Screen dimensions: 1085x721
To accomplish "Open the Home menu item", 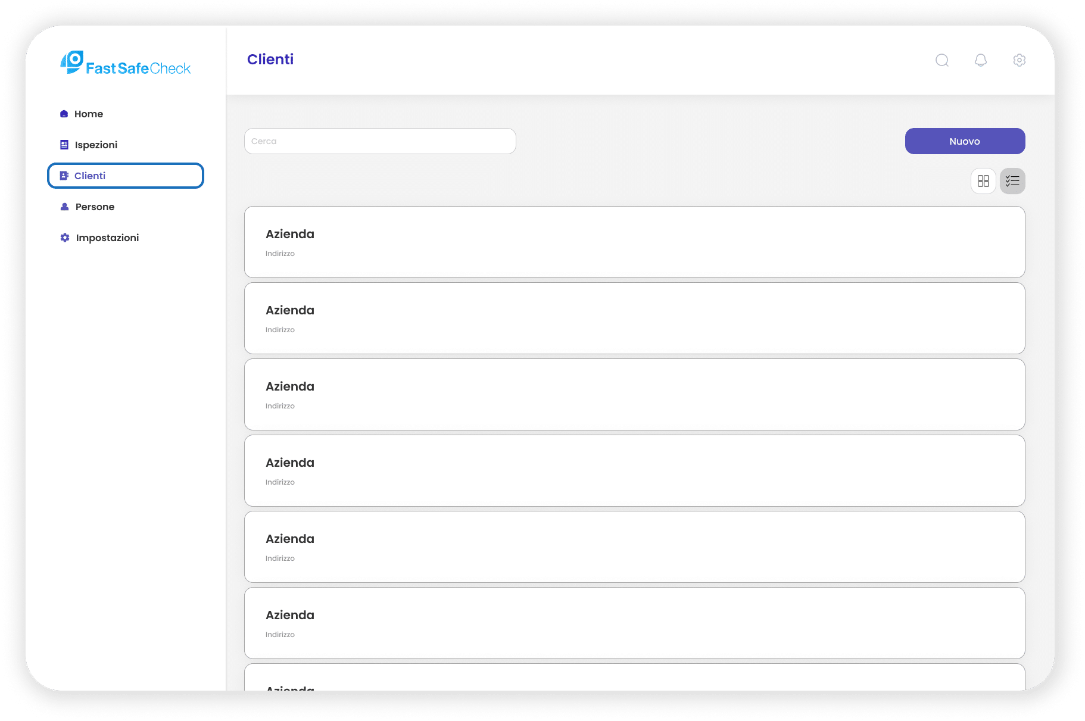I will pyautogui.click(x=89, y=114).
